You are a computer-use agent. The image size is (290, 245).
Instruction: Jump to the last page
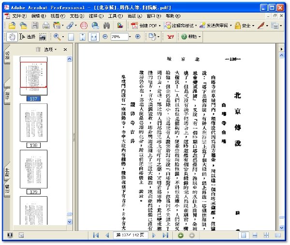(165, 235)
